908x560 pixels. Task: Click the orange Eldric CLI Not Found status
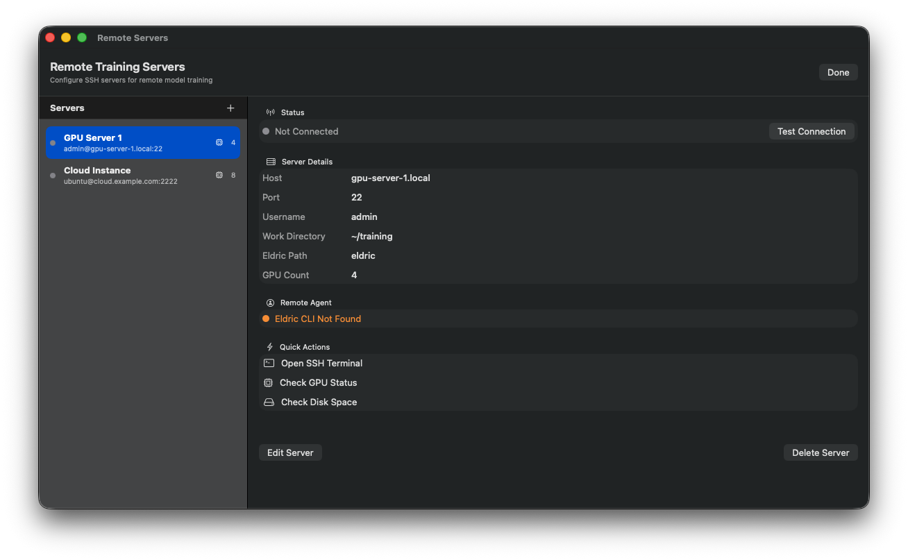pos(317,319)
